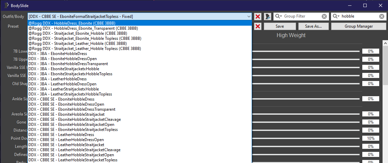388x163 pixels.
Task: Open outfit filter search magnifier menu
Action: [336, 16]
